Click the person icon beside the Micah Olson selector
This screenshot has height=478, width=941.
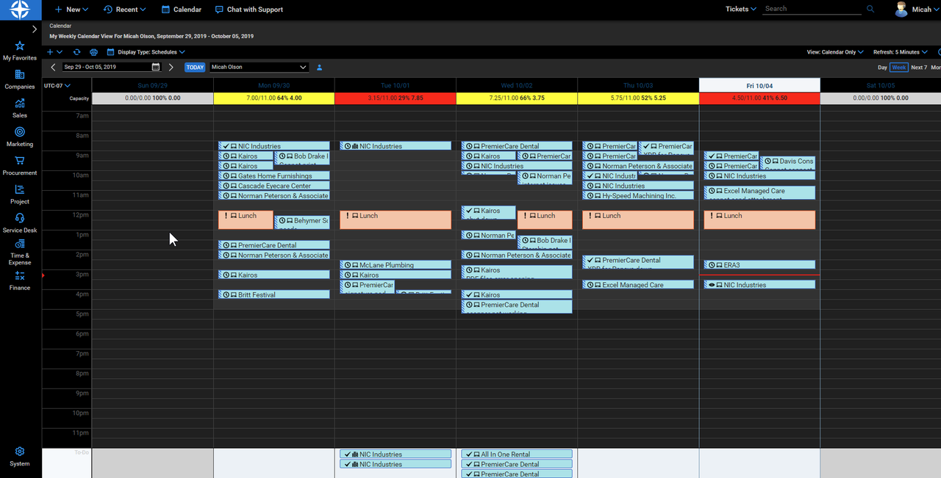coord(319,67)
